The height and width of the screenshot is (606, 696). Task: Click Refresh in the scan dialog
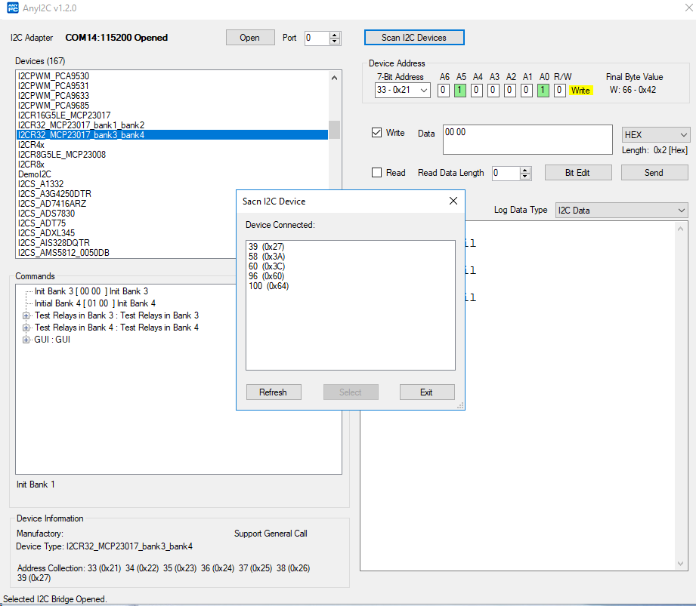274,392
